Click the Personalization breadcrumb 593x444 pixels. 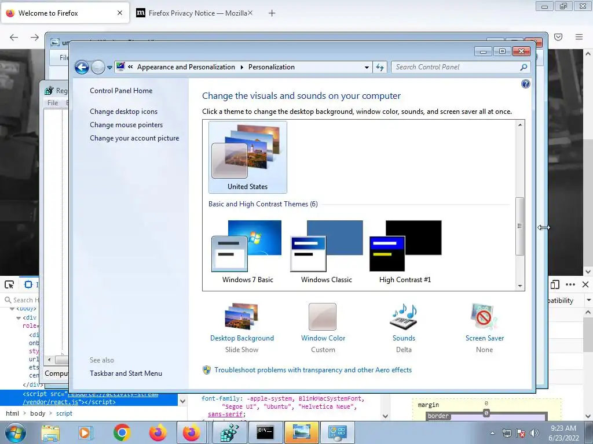pyautogui.click(x=271, y=67)
